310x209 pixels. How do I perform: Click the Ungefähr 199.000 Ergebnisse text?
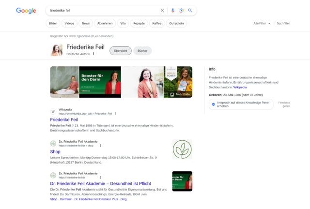[82, 36]
